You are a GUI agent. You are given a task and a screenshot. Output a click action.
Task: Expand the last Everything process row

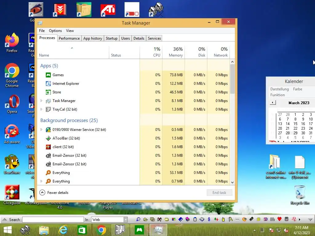click(x=42, y=181)
